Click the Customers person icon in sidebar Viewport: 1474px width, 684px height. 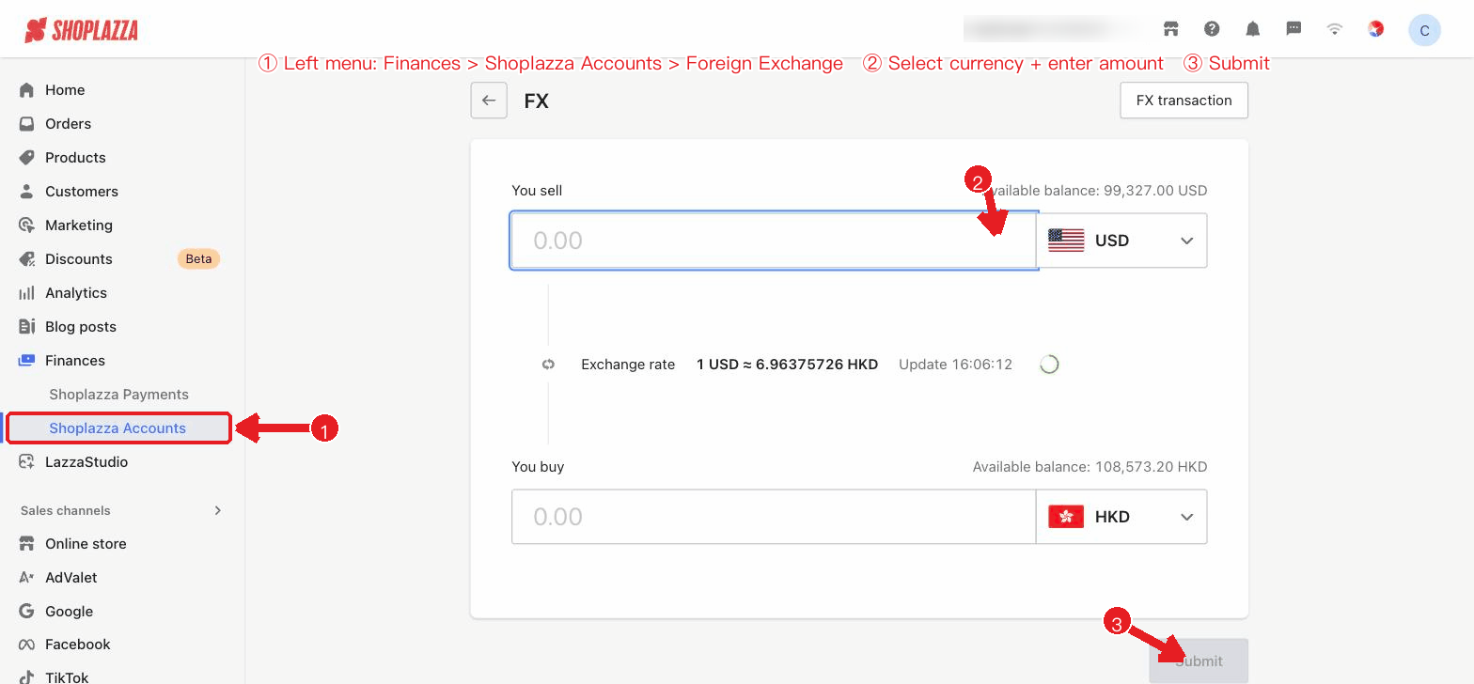point(26,192)
